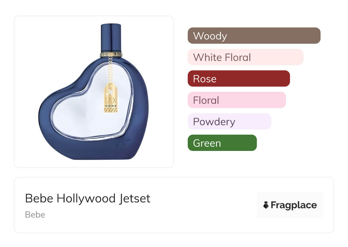Click the Fragplace bottle icon
348x247 pixels.
(x=266, y=205)
